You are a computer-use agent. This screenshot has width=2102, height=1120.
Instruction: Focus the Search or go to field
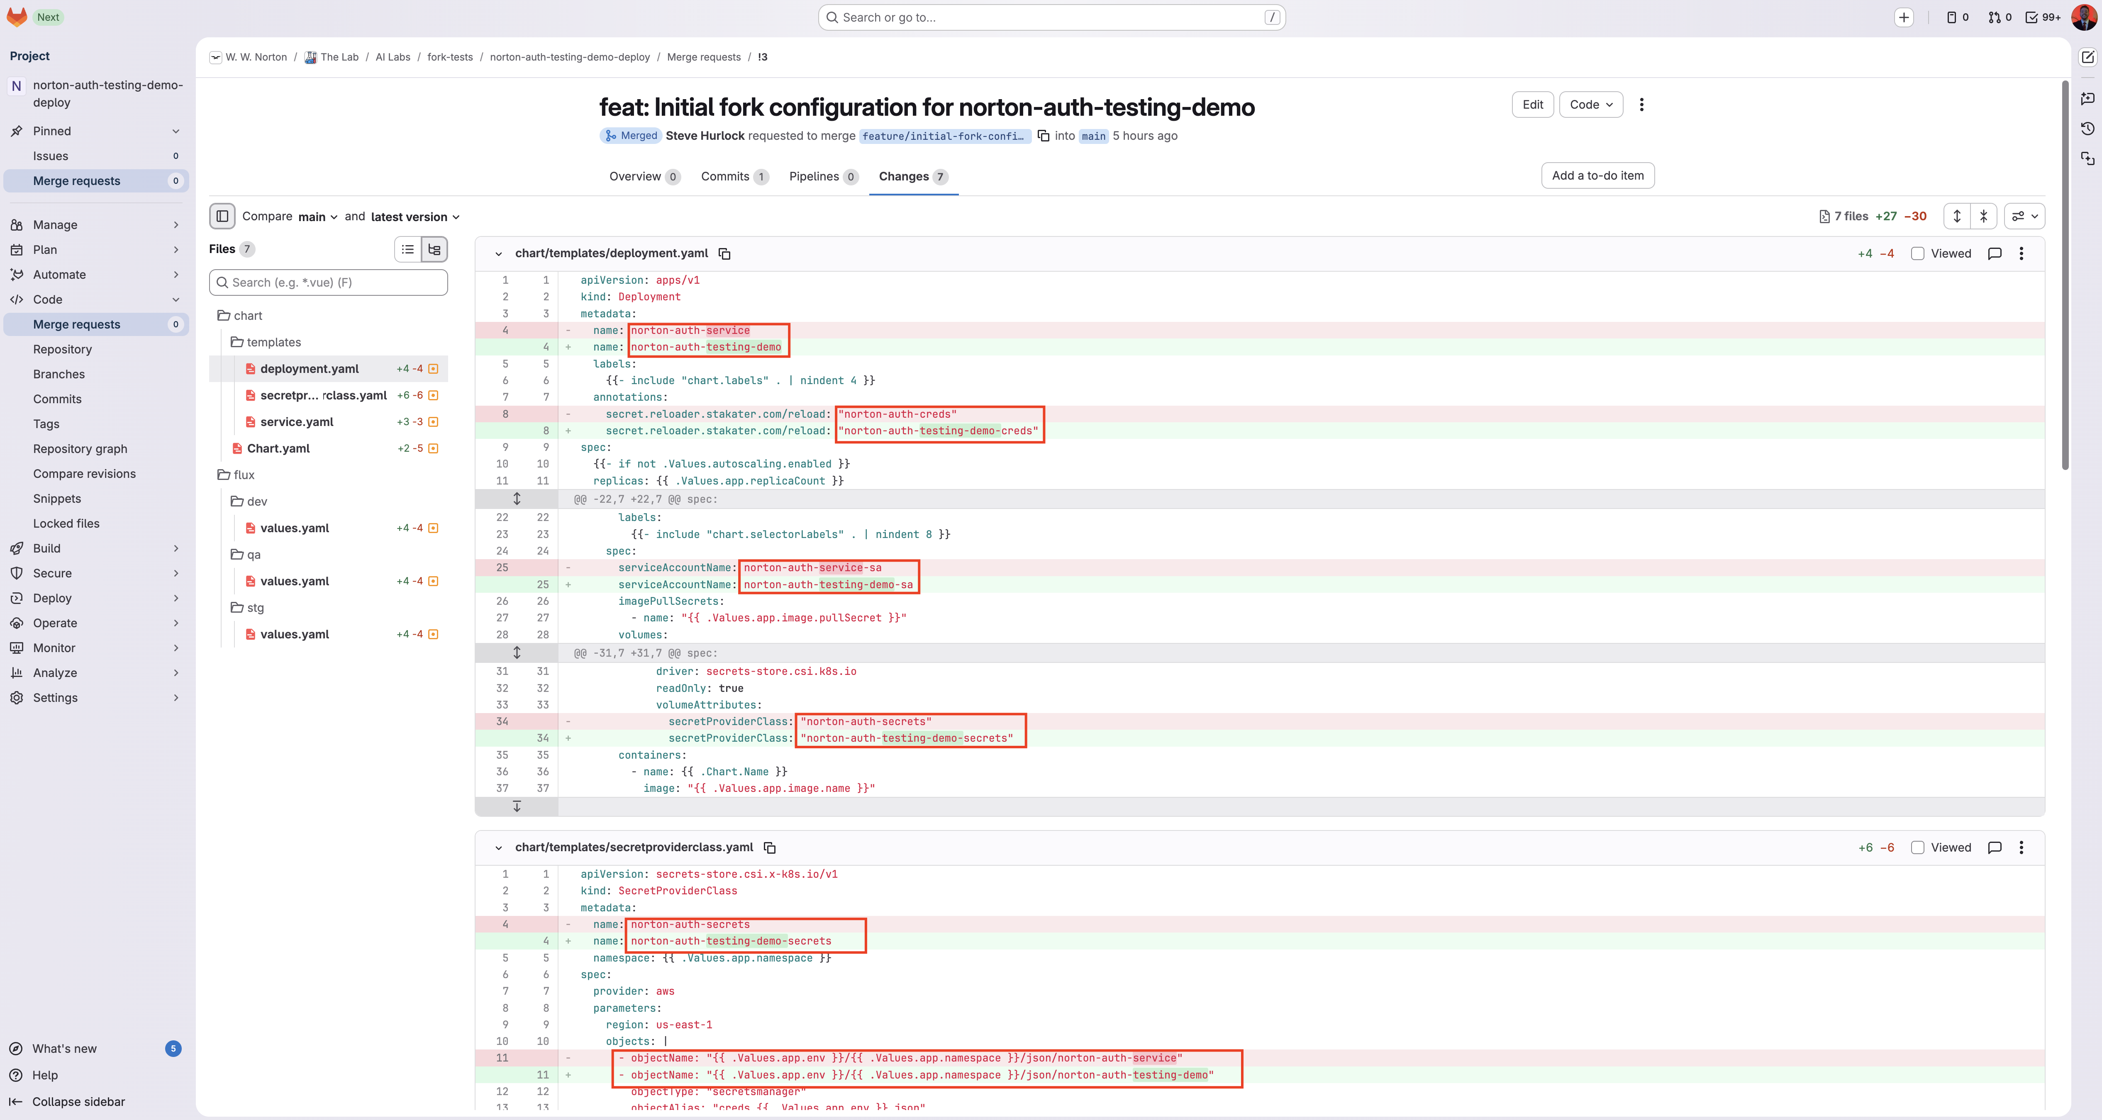point(1051,17)
